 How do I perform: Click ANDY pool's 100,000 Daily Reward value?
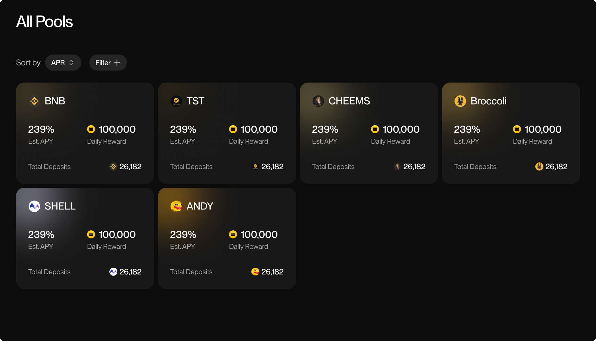259,234
